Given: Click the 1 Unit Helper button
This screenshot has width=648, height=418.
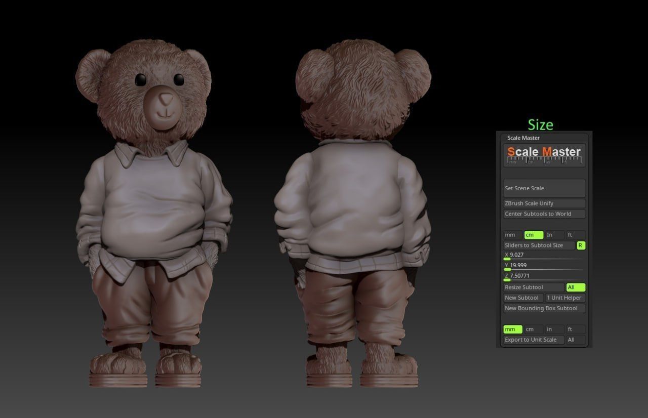Looking at the screenshot, I should pyautogui.click(x=565, y=298).
